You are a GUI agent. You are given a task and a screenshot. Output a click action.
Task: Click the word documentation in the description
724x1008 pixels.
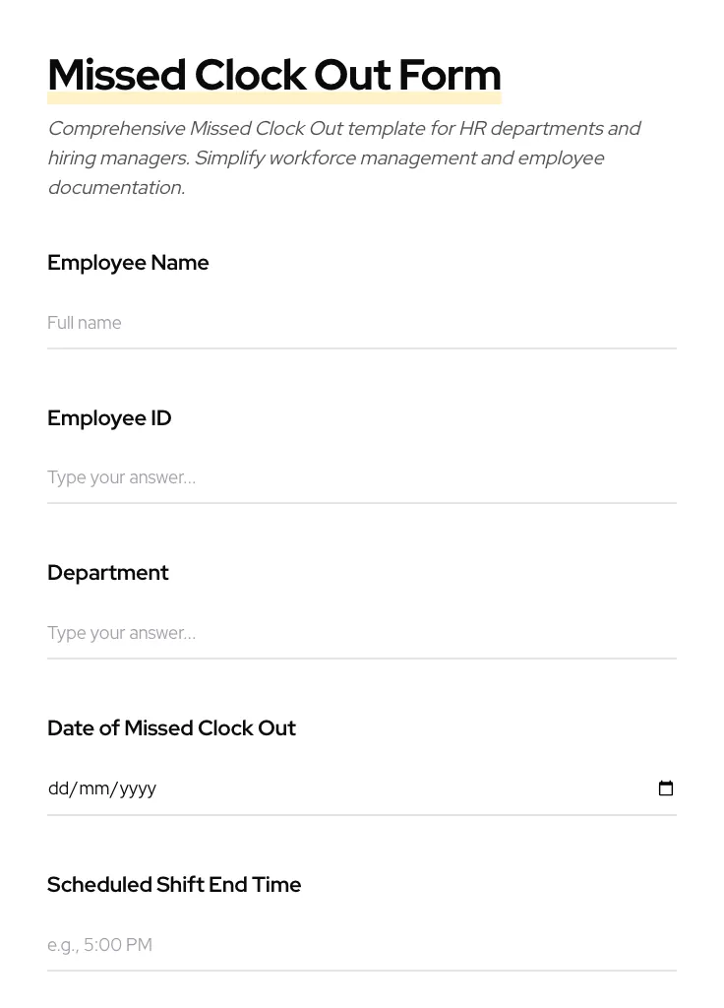point(115,188)
